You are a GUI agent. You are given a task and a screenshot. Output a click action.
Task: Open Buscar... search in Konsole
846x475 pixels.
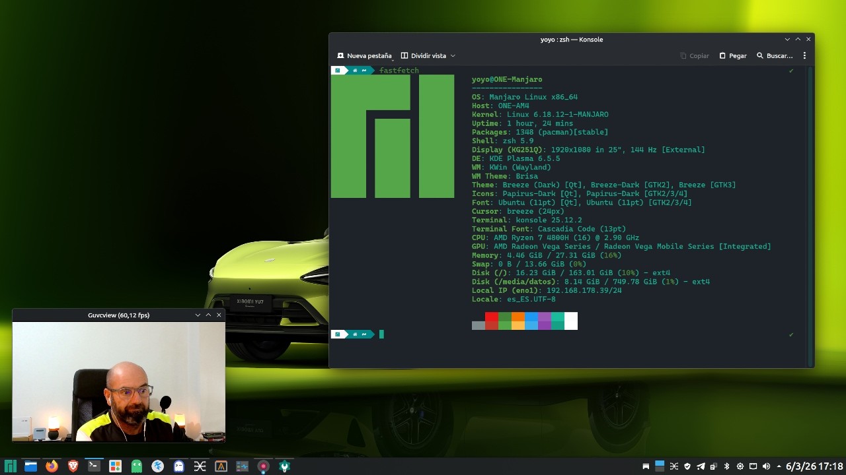tap(775, 55)
